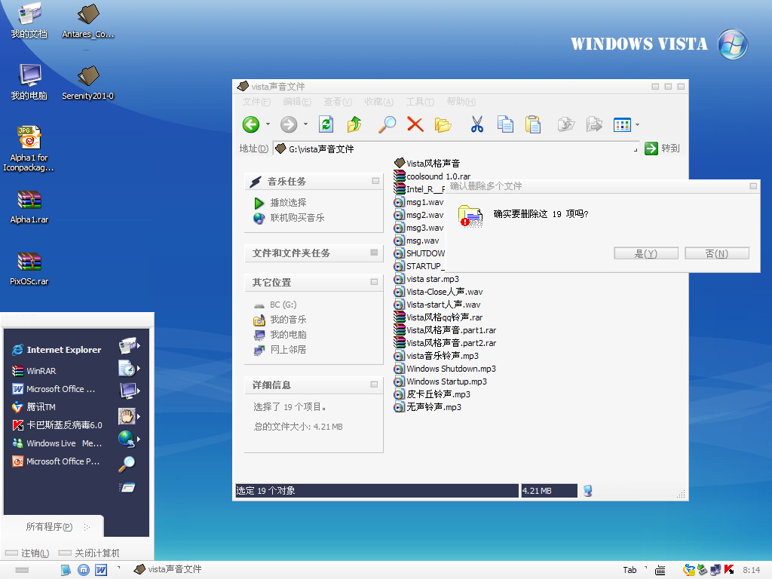This screenshot has height=579, width=772.
Task: Open Back history dropdown arrow
Action: 268,124
